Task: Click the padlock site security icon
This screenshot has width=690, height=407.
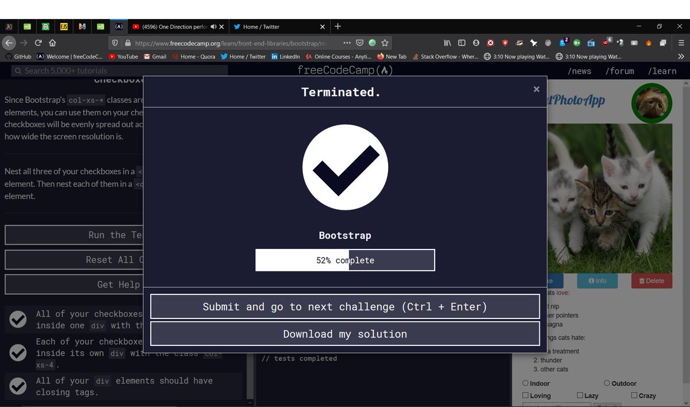Action: tap(127, 43)
